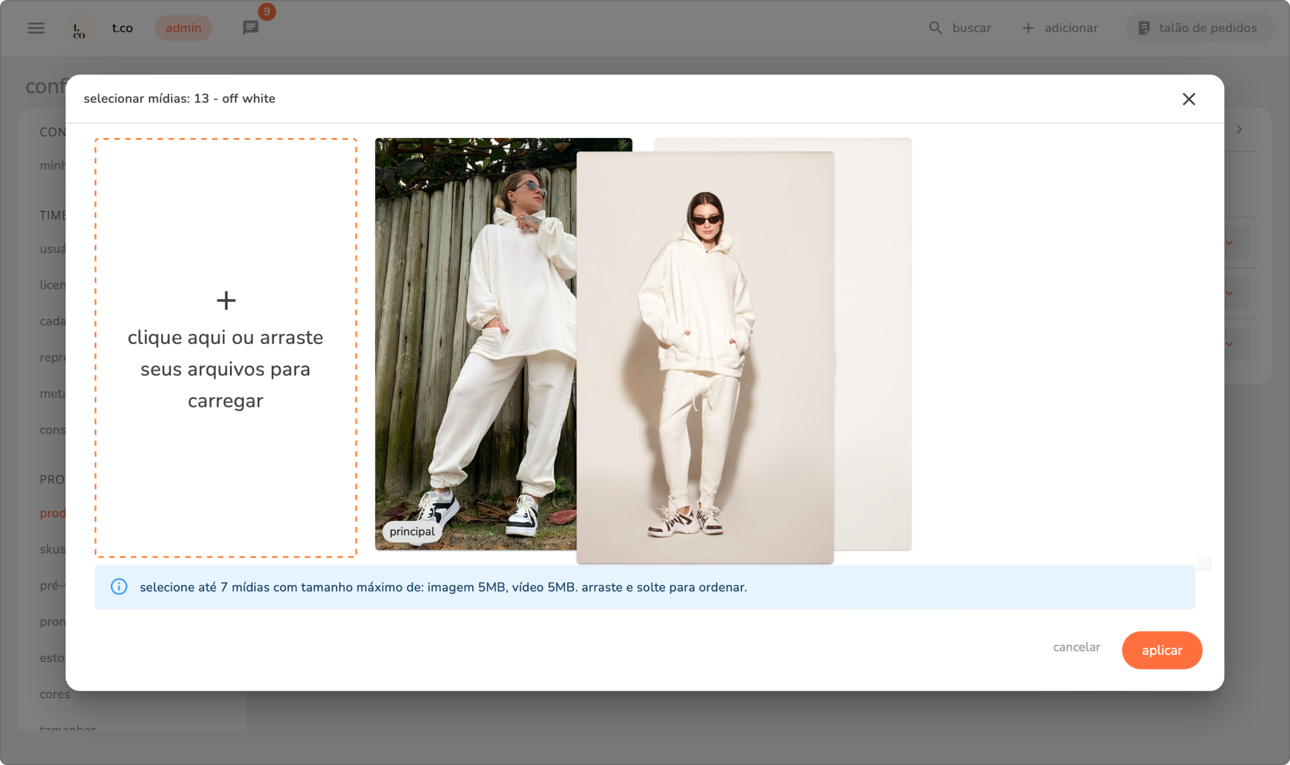Image resolution: width=1290 pixels, height=765 pixels.
Task: Click the info icon in the blue banner
Action: click(119, 587)
